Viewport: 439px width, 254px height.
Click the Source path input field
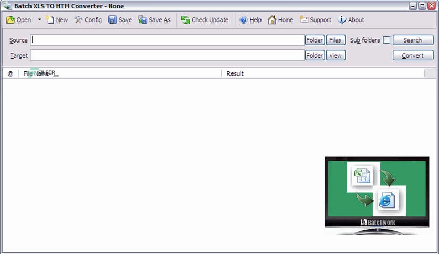coord(168,40)
